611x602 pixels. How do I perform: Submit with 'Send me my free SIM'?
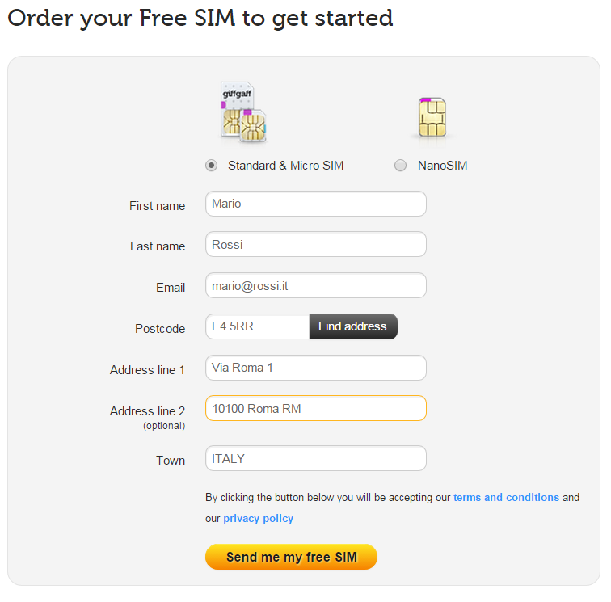pyautogui.click(x=291, y=557)
